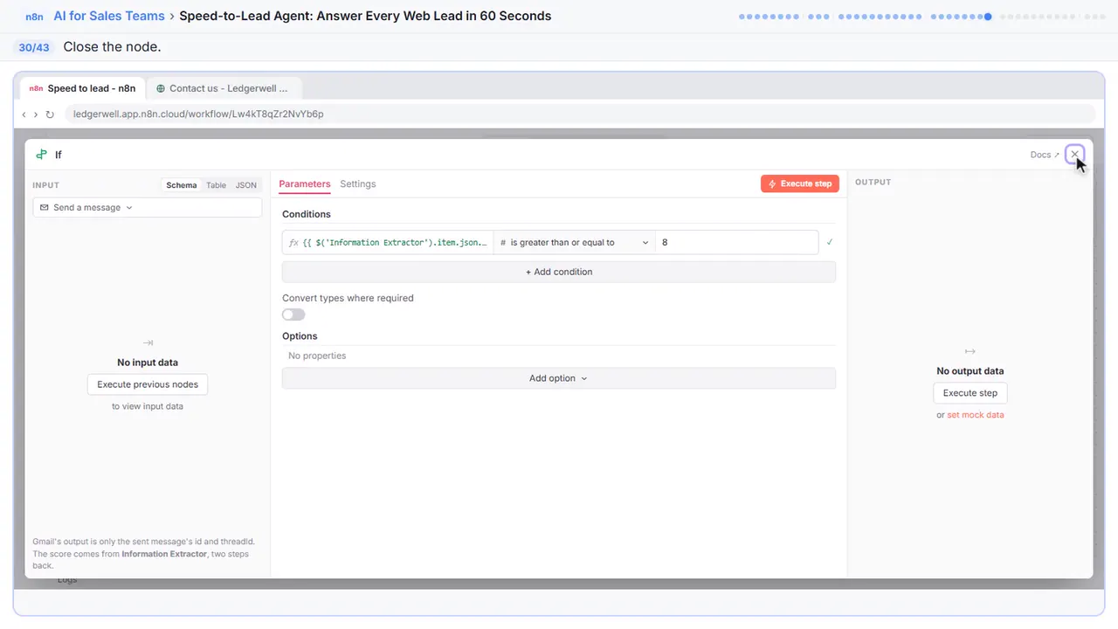The image size is (1118, 629).
Task: Switch input view to JSON
Action: (x=246, y=185)
